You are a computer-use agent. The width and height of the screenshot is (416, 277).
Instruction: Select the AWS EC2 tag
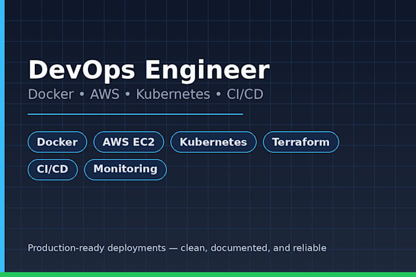coord(128,142)
